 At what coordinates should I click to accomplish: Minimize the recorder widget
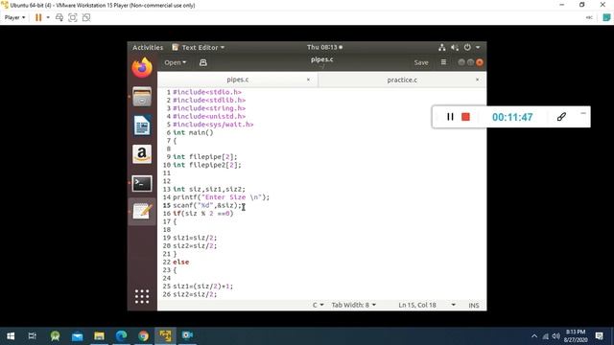[x=583, y=113]
